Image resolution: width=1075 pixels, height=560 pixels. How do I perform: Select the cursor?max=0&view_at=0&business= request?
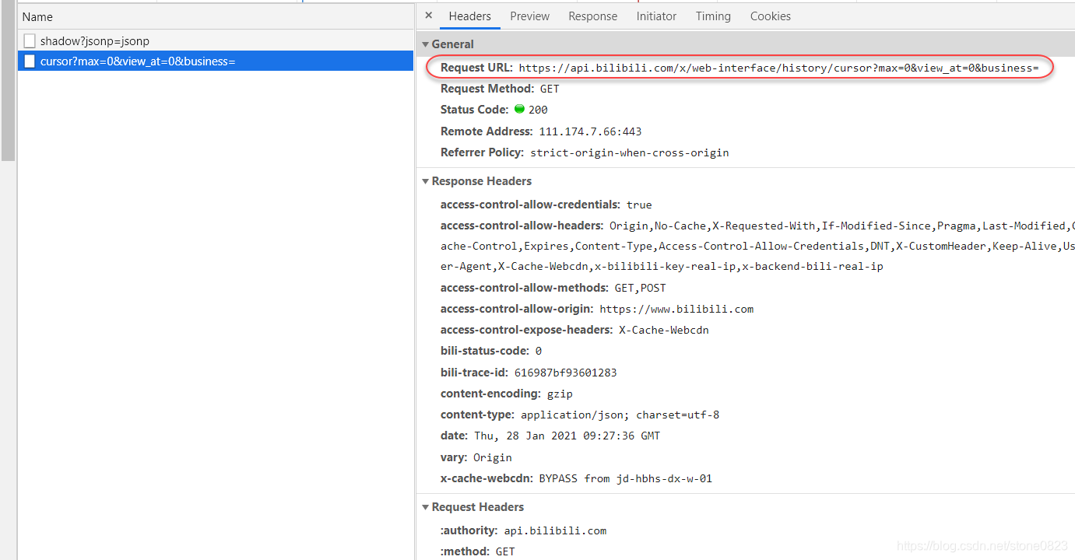[216, 61]
